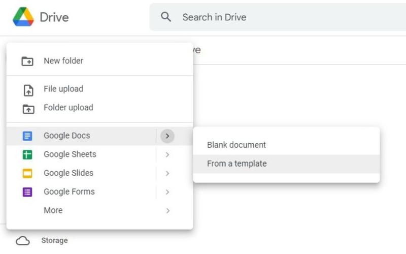
Task: Click the Search in Drive field
Action: [278, 17]
